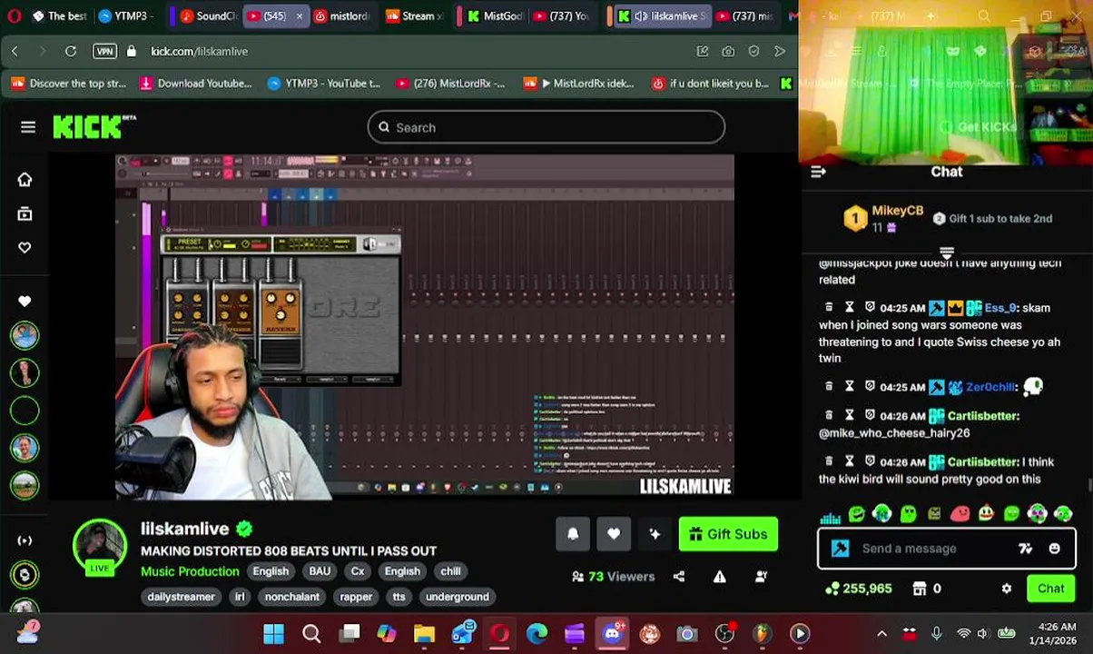Open Discord from the taskbar

[612, 633]
